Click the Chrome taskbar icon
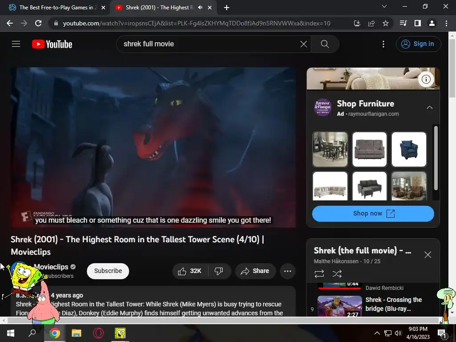 [54, 333]
